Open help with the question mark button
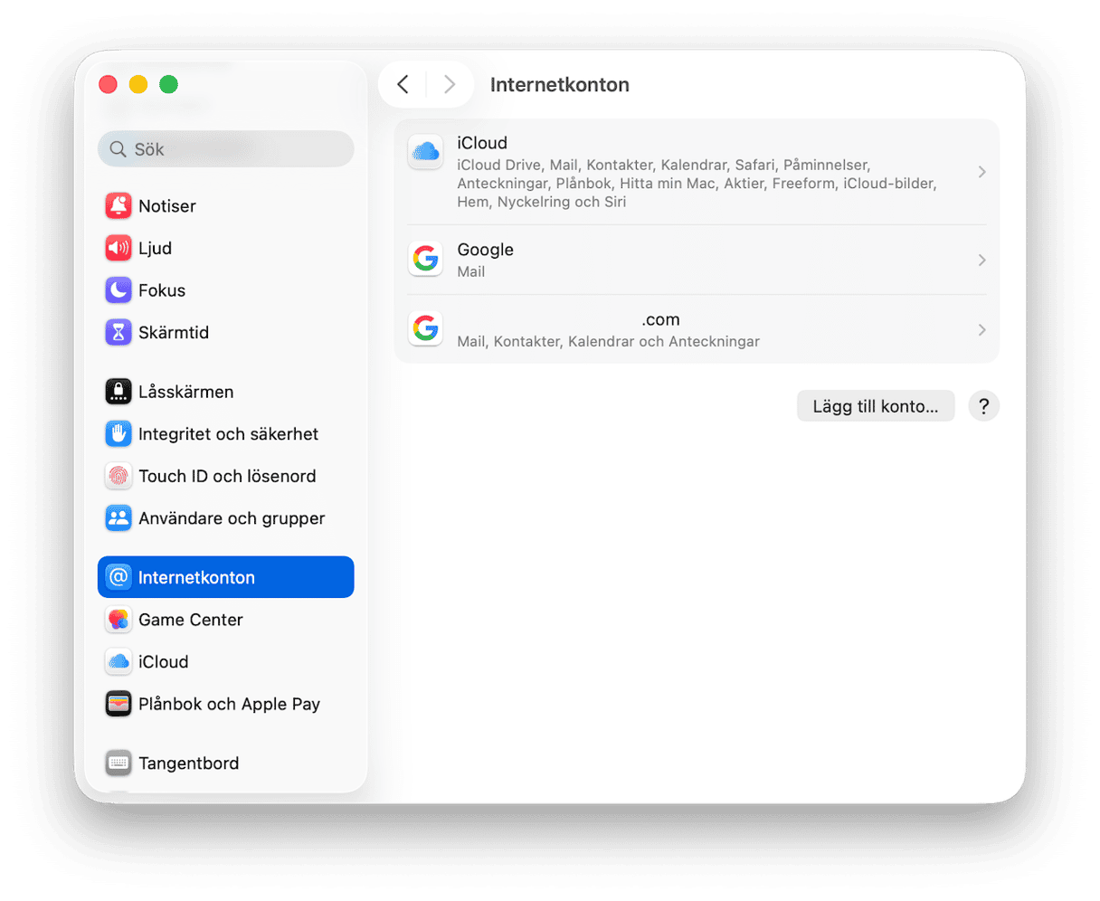Screen dimensions: 1100x901 [x=983, y=406]
